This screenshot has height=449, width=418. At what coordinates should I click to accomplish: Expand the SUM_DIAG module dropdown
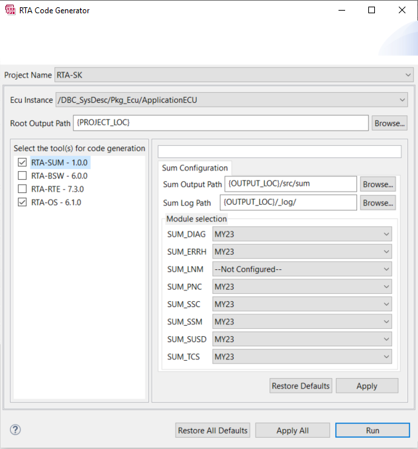tap(302, 234)
